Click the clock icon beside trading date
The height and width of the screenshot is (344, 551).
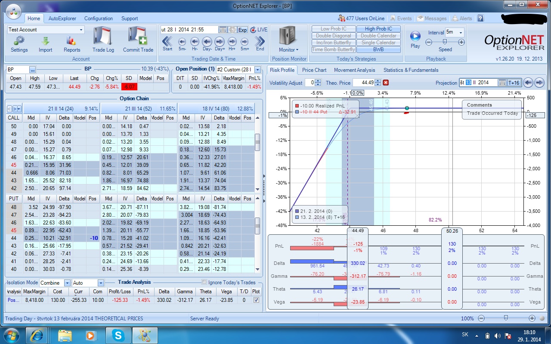[232, 30]
